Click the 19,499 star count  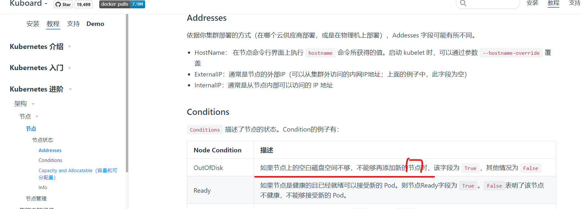pyautogui.click(x=83, y=4)
